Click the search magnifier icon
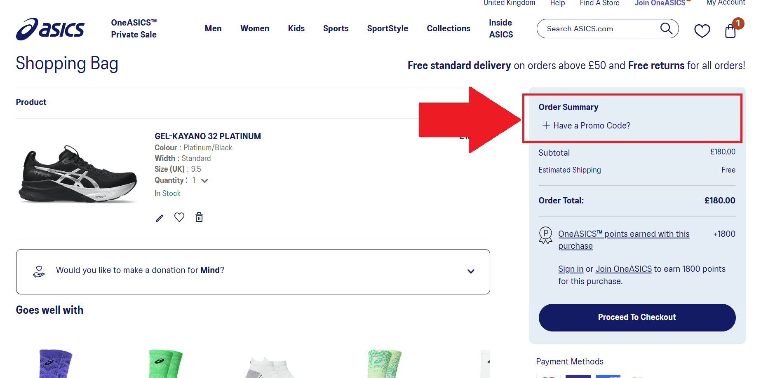 (666, 28)
